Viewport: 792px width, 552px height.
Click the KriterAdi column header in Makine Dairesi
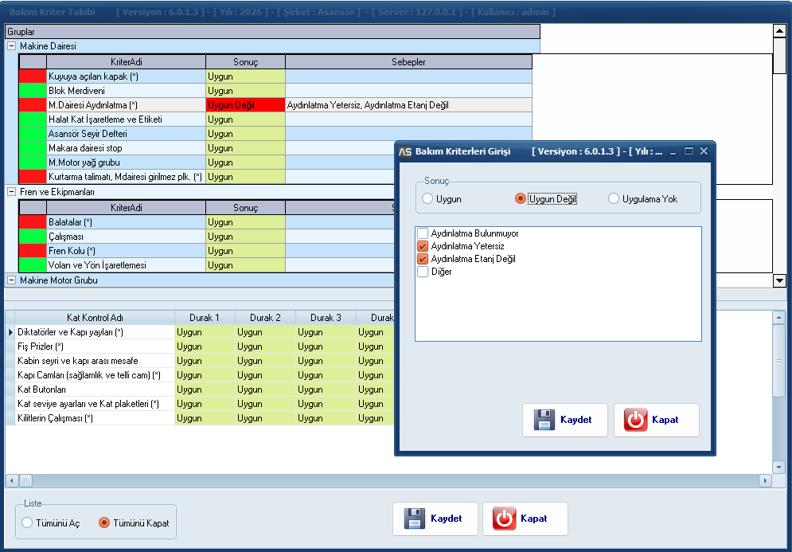tap(127, 62)
